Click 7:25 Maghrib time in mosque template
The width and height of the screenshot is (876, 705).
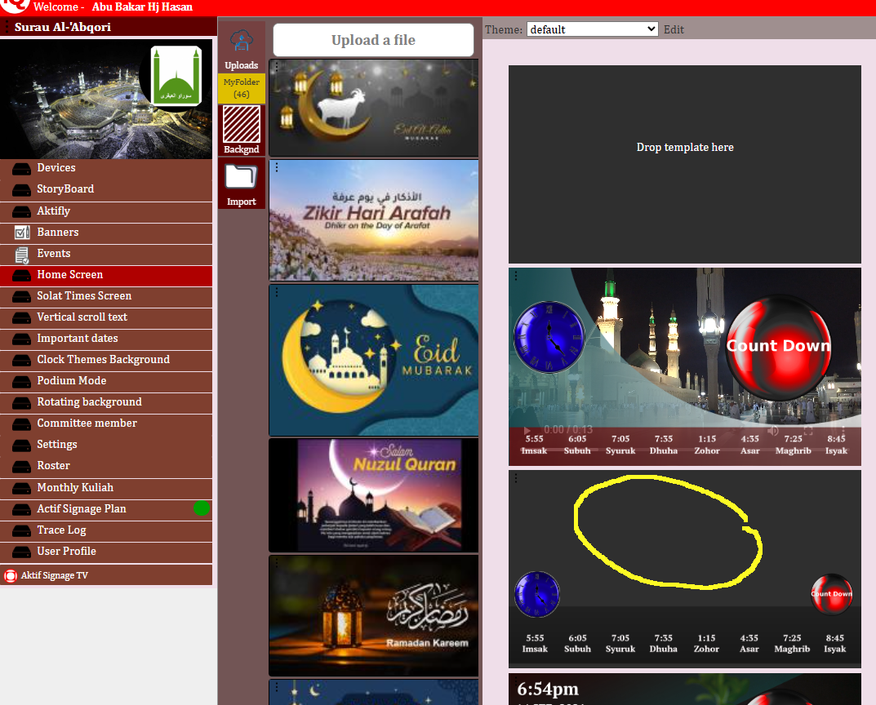click(793, 445)
